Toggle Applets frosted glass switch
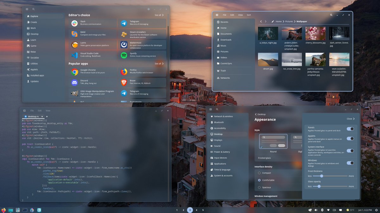380x213 pixels. pos(350,139)
